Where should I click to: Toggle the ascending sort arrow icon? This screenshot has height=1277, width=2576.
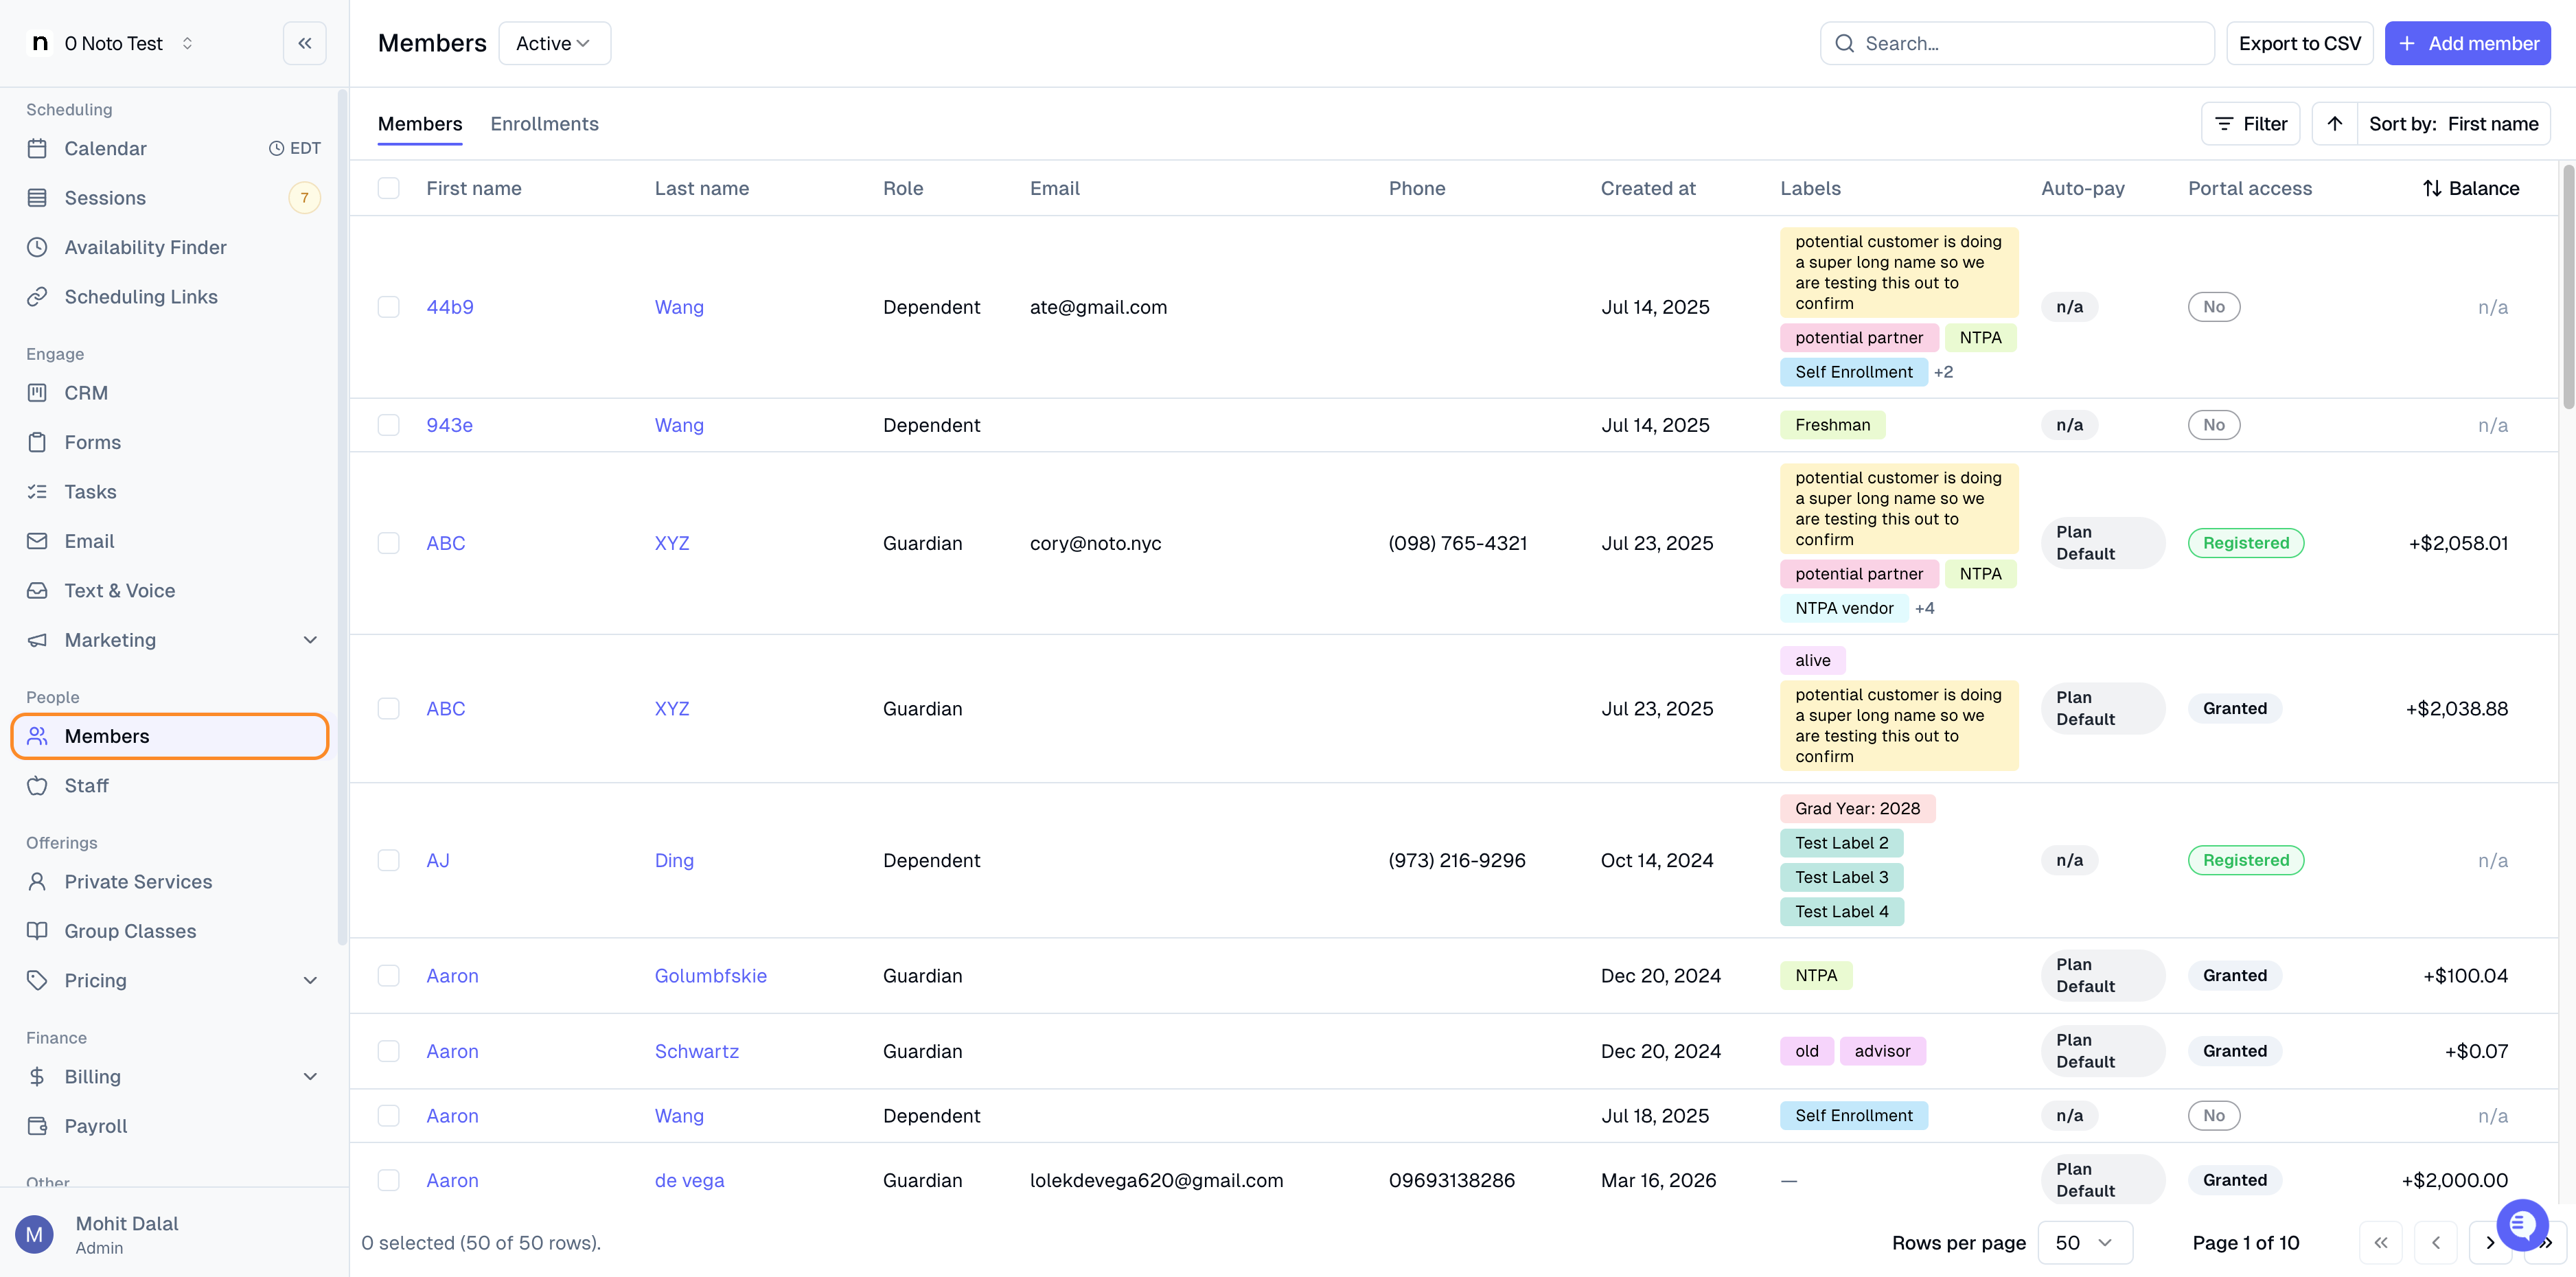pos(2334,124)
